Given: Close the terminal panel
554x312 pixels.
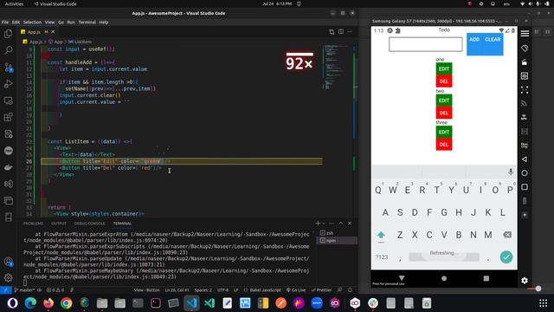Looking at the screenshot, I should click(350, 224).
